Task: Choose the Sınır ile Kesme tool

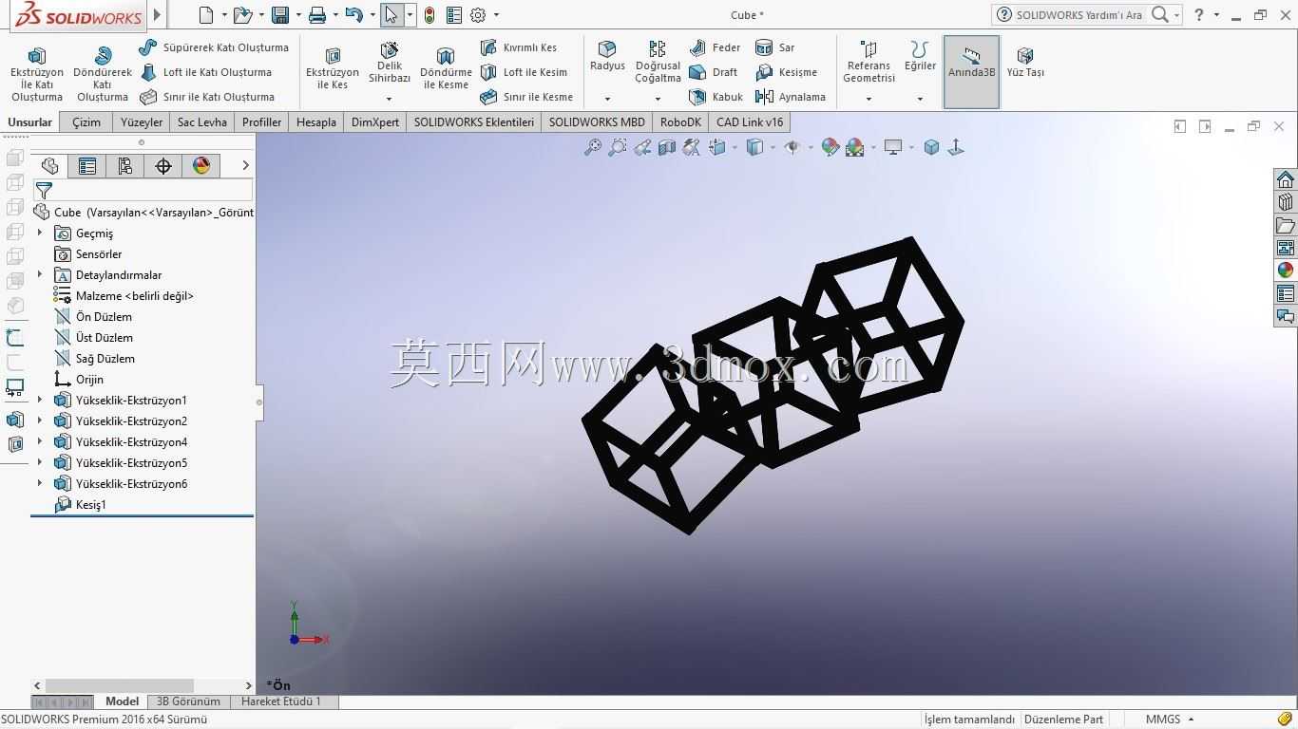Action: pos(526,97)
